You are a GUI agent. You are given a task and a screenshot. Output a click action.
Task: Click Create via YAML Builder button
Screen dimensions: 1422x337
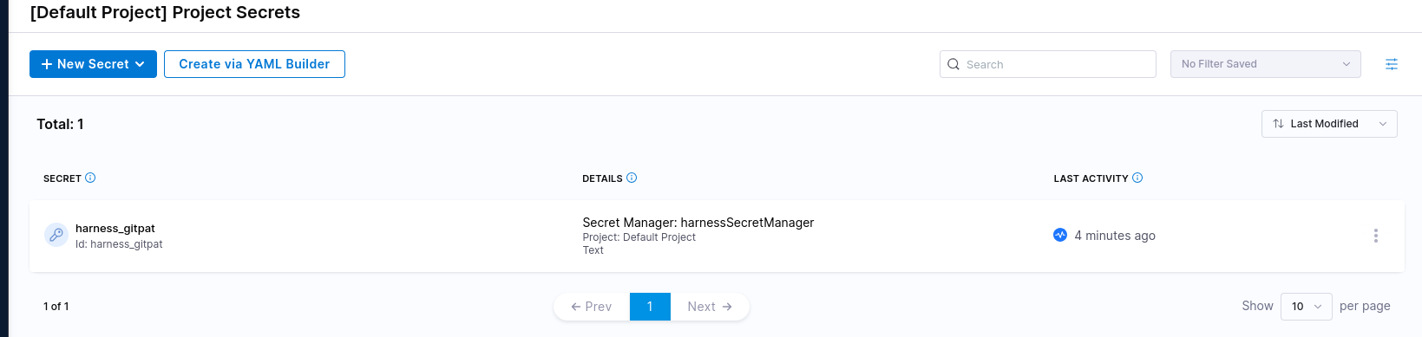(254, 64)
